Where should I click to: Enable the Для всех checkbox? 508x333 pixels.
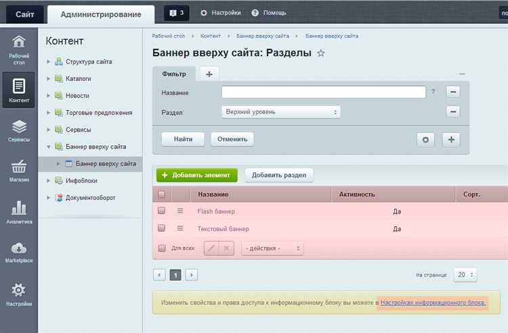pyautogui.click(x=162, y=248)
